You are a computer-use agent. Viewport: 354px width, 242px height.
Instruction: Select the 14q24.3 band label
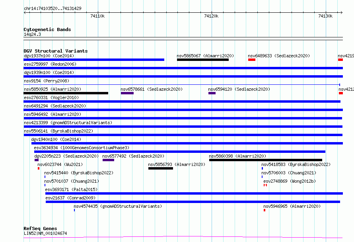32,34
